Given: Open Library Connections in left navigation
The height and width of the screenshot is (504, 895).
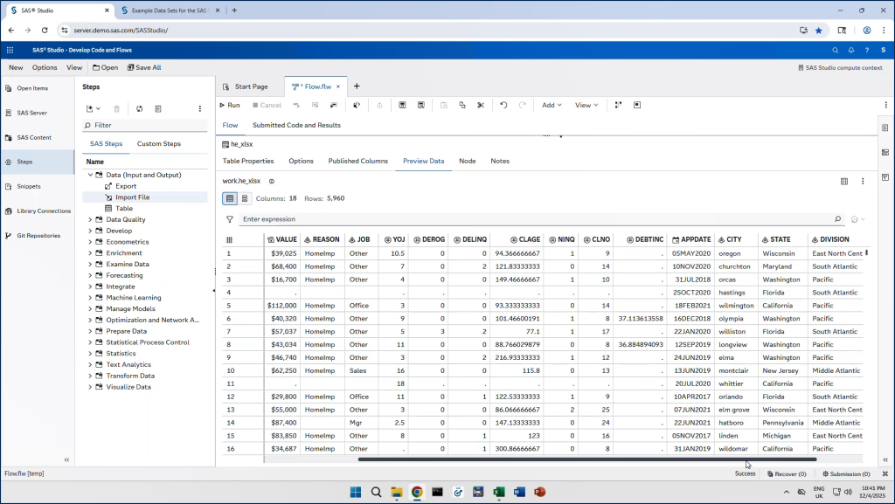Looking at the screenshot, I should 37,211.
